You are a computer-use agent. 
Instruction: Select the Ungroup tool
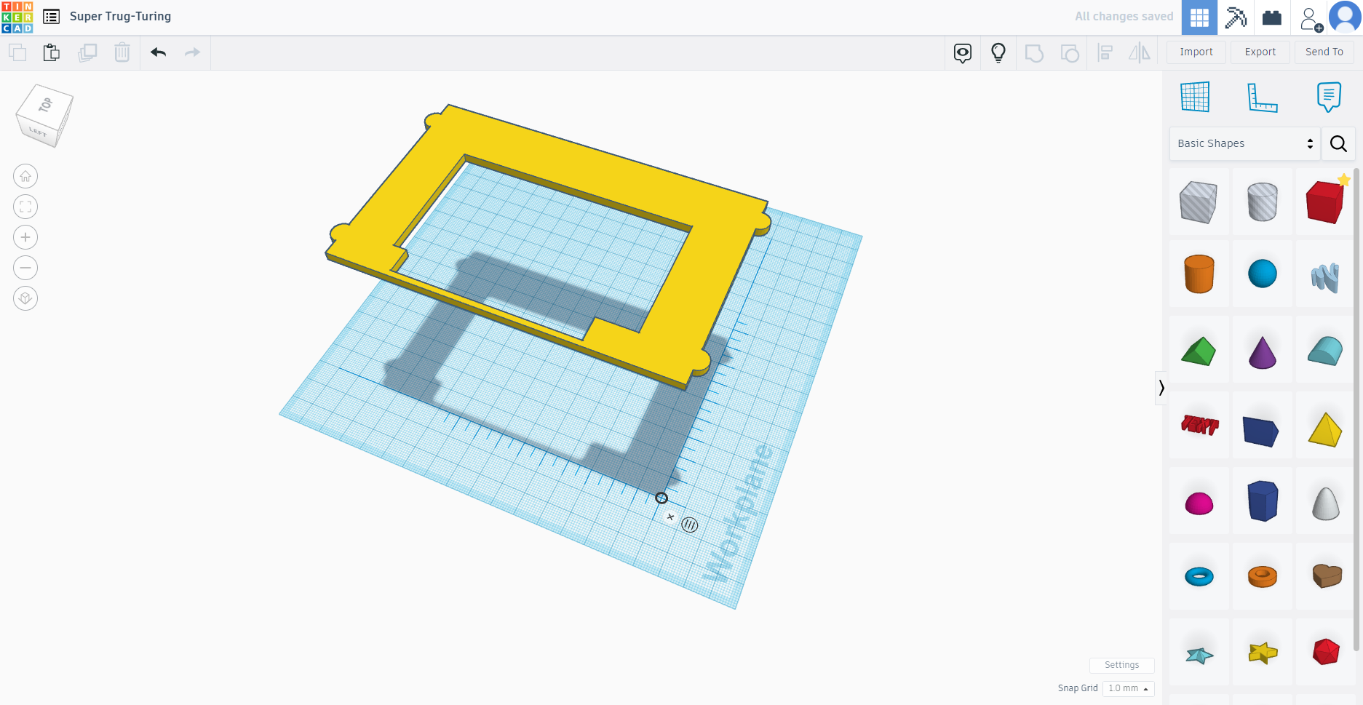tap(1069, 52)
